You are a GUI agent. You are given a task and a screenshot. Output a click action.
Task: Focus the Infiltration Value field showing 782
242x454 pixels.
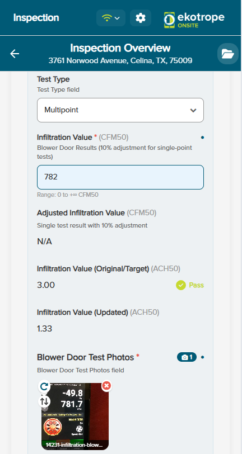tap(120, 177)
